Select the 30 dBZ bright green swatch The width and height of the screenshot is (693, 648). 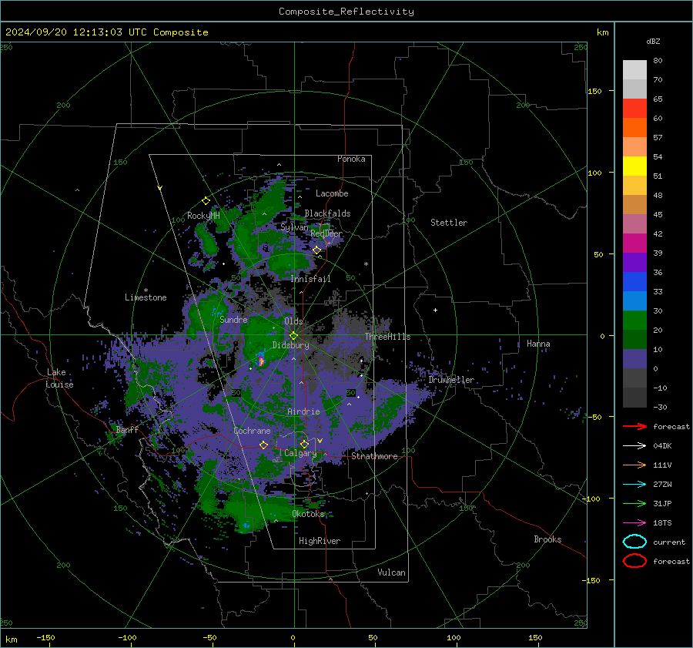[x=634, y=320]
